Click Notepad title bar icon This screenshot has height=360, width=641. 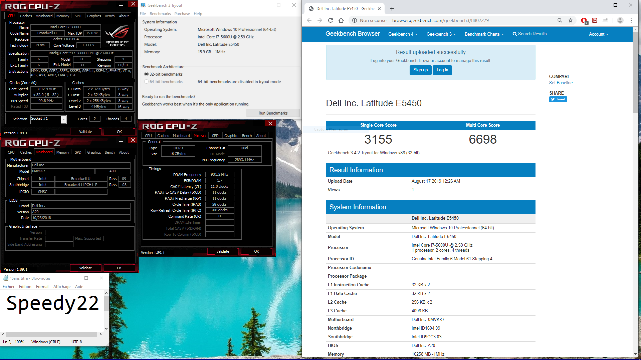pos(6,278)
